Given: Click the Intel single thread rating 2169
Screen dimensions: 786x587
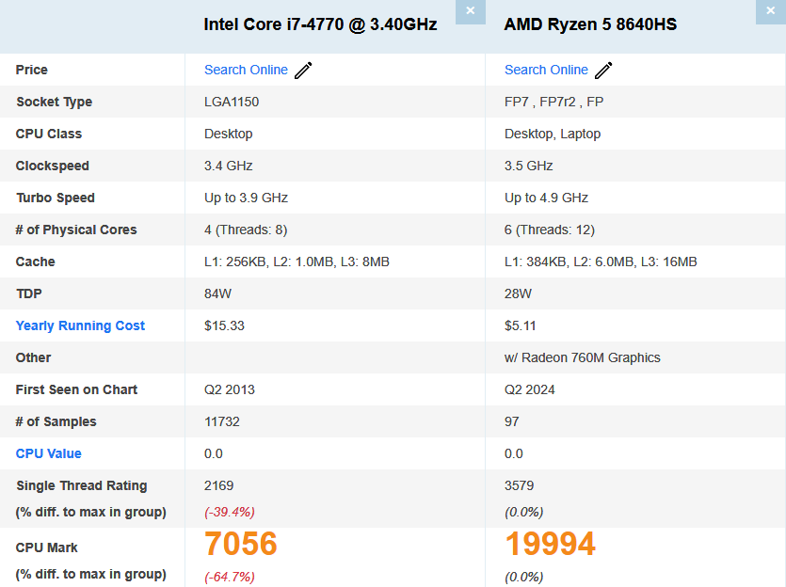Looking at the screenshot, I should (218, 485).
